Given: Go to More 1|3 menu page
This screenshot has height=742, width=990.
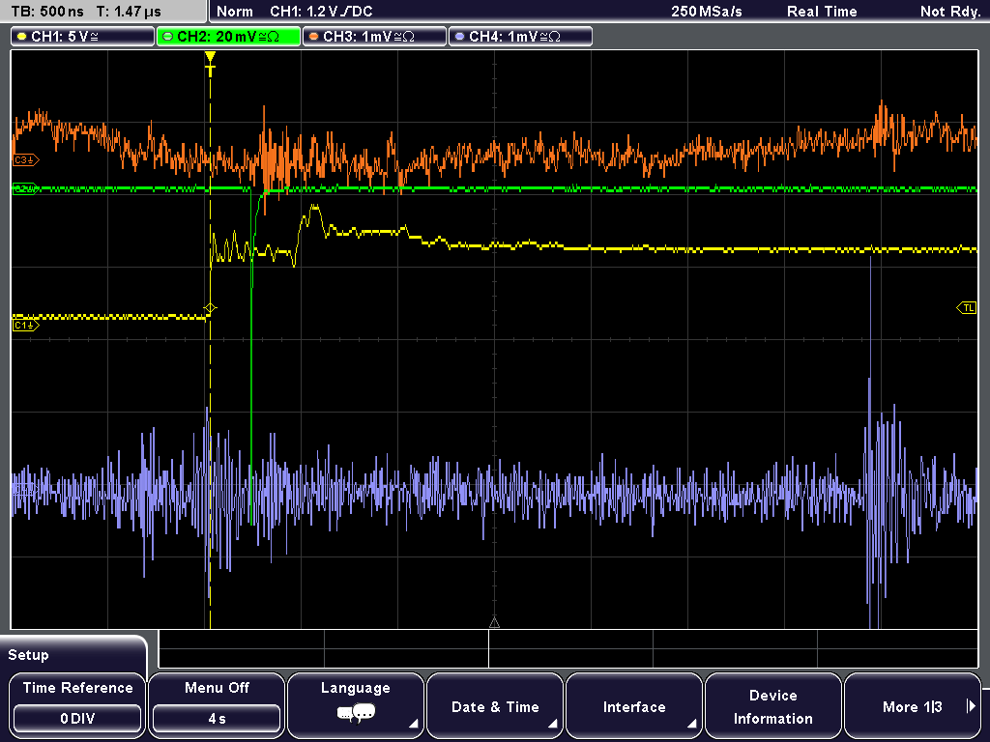Looking at the screenshot, I should [x=913, y=705].
